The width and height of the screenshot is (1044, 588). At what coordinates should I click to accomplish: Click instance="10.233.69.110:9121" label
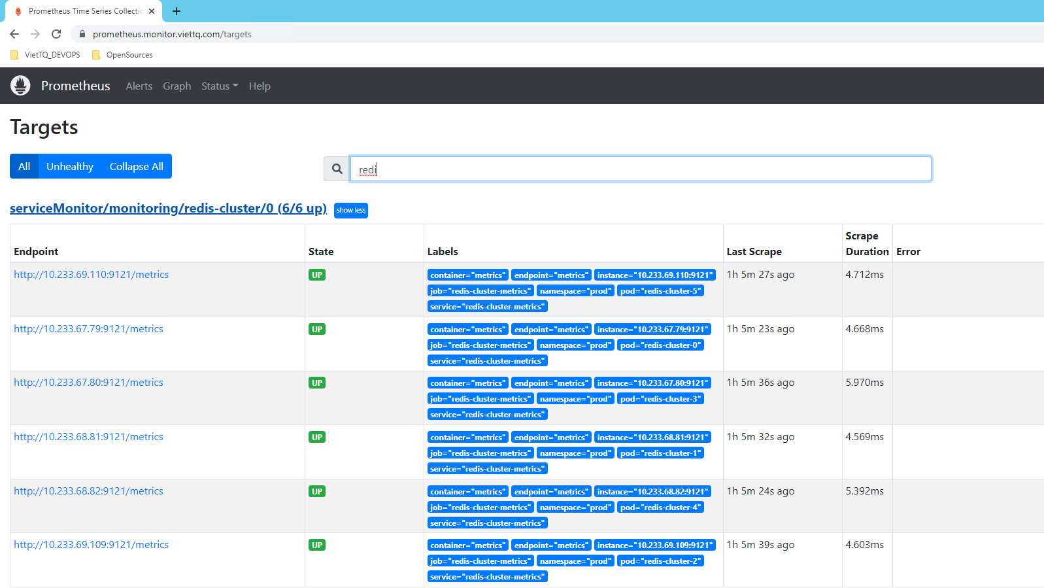(655, 275)
